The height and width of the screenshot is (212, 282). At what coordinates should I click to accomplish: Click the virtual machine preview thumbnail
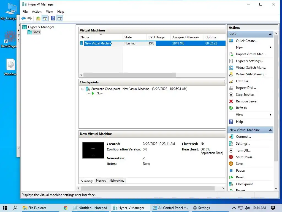(x=93, y=150)
